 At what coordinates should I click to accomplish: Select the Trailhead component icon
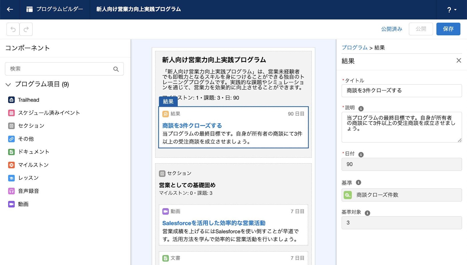pos(11,100)
